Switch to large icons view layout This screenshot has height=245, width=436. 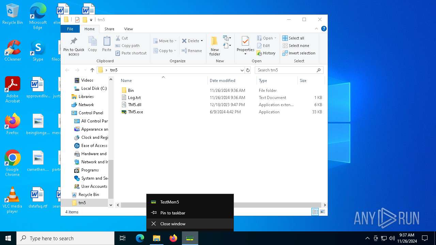(322, 212)
